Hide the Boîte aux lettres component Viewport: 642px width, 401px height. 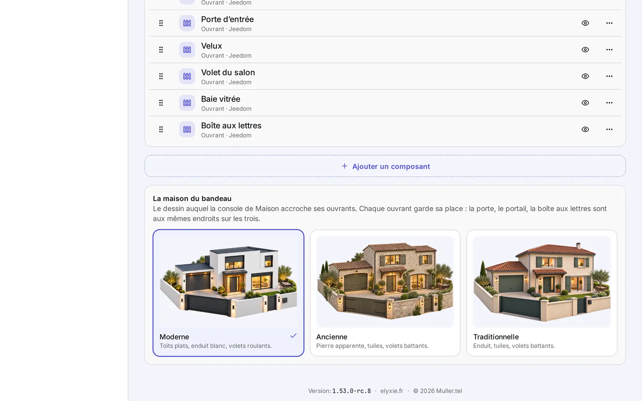coord(585,129)
